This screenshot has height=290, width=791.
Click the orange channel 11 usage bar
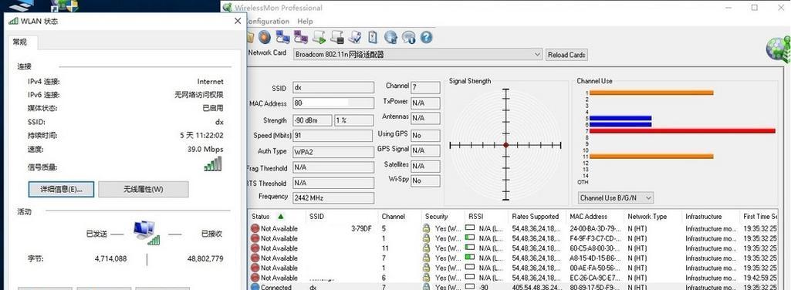(x=651, y=157)
